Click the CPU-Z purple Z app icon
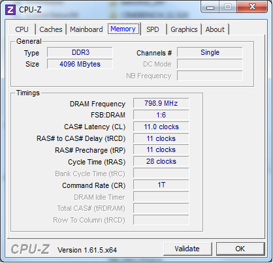Screen dimensions: 273x263 tap(10, 10)
